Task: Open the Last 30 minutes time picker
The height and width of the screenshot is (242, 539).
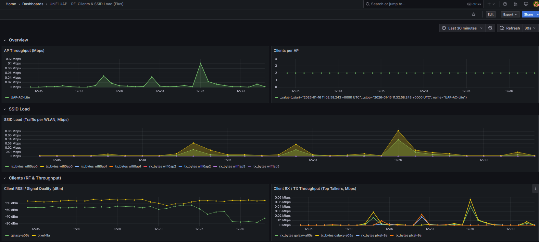Action: coord(462,28)
